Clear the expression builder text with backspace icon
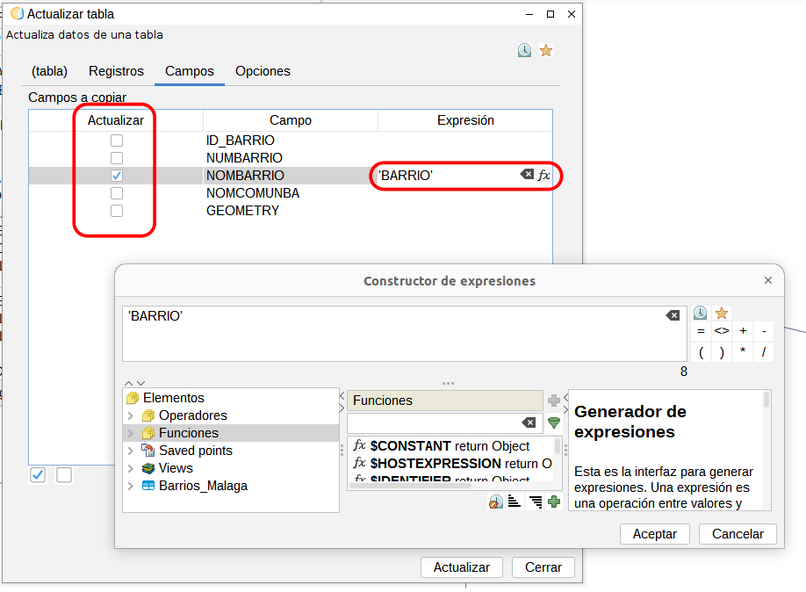 672,315
